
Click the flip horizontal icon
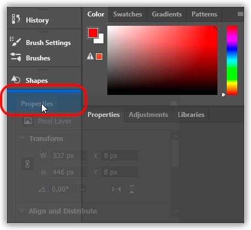116,189
